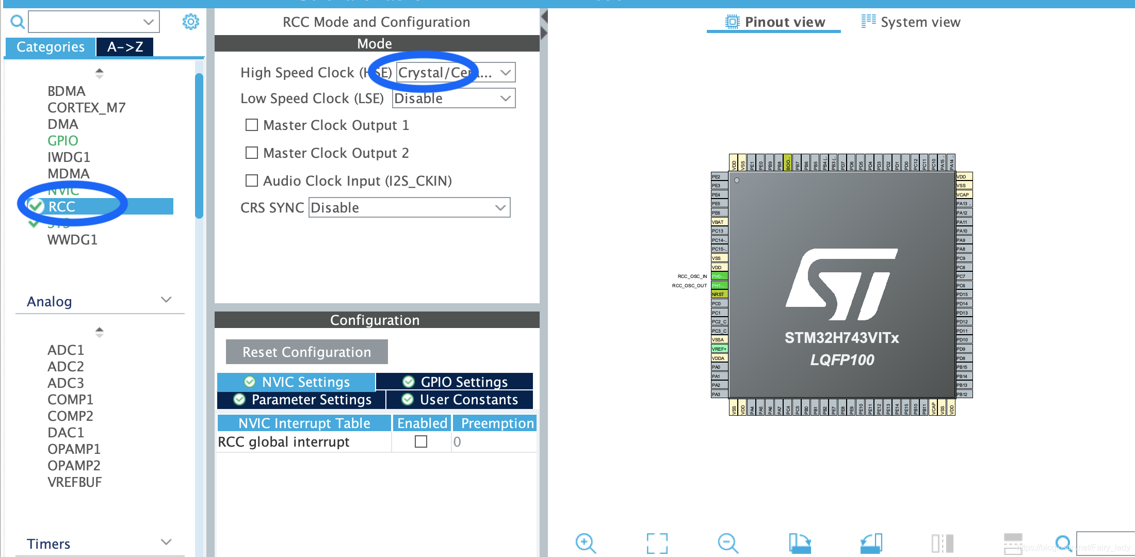Switch to the A->Z tab
This screenshot has height=557, width=1135.
125,47
